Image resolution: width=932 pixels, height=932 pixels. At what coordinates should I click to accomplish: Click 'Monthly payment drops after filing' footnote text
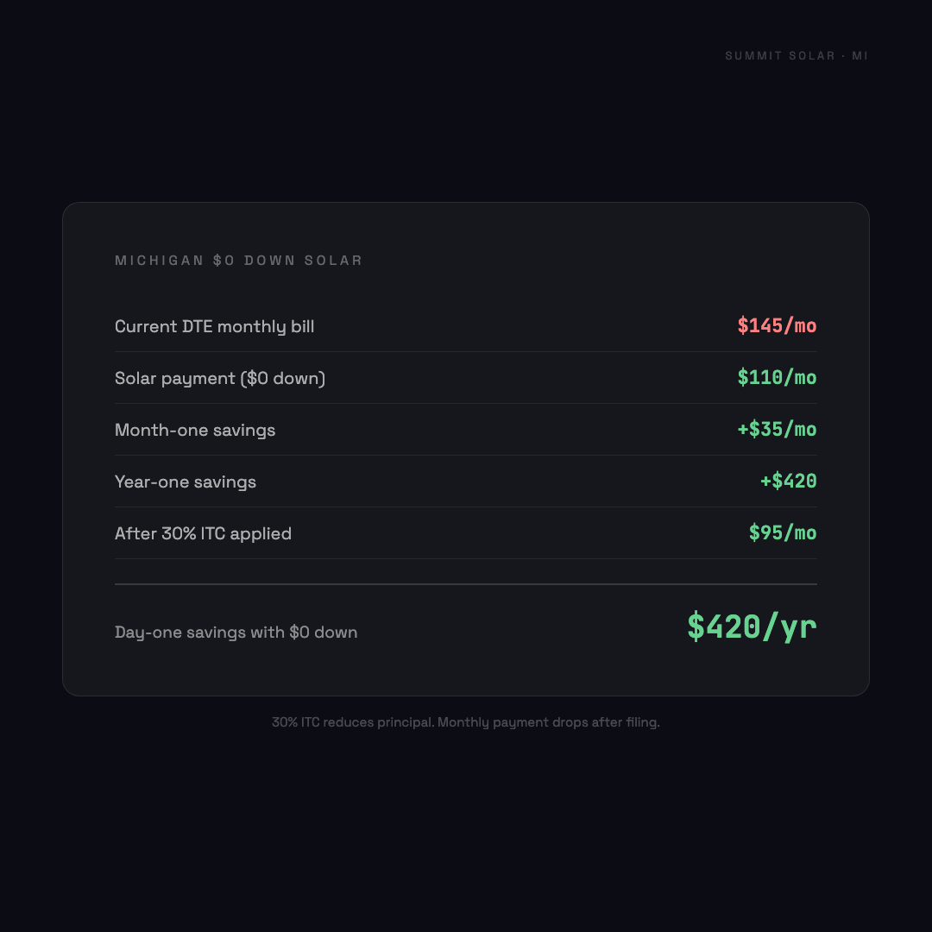pyautogui.click(x=548, y=722)
